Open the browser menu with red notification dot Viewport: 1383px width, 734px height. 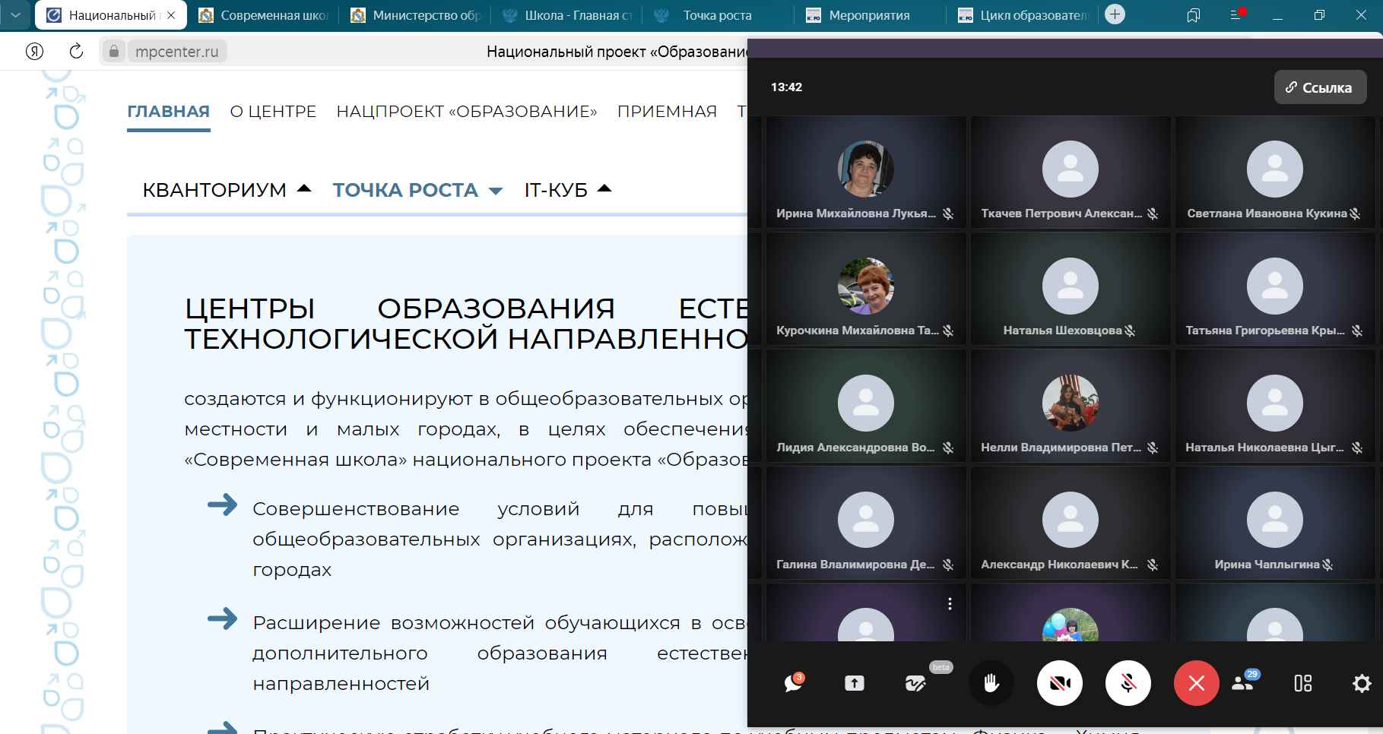click(x=1237, y=14)
